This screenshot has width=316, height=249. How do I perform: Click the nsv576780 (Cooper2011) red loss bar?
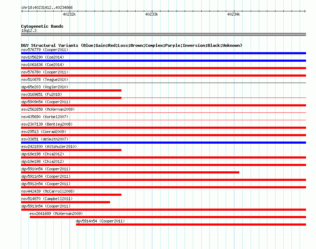click(x=163, y=76)
